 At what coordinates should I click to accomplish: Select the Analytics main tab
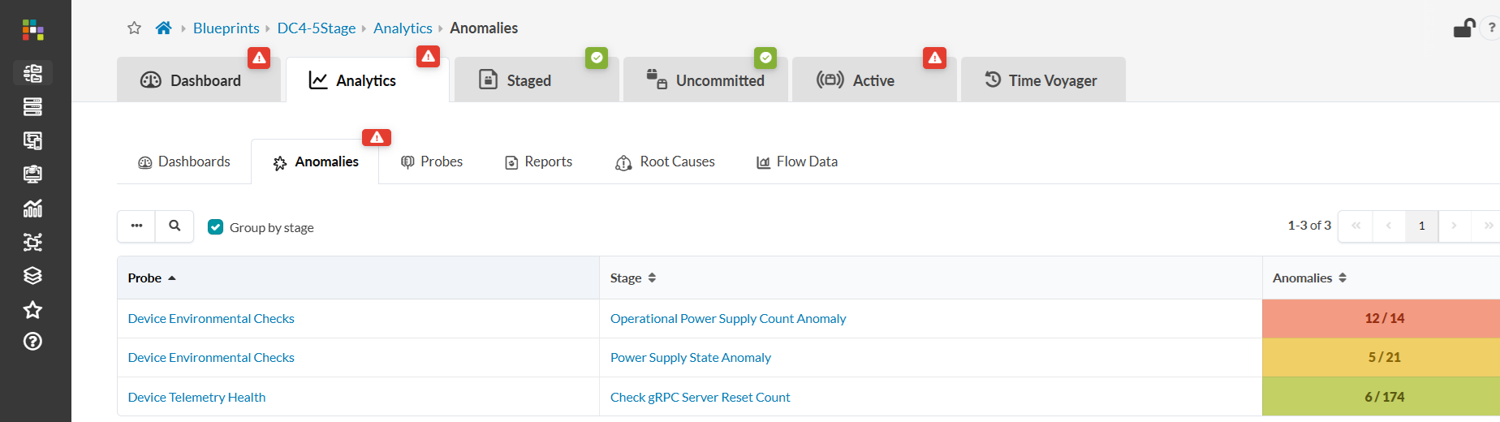coord(368,80)
